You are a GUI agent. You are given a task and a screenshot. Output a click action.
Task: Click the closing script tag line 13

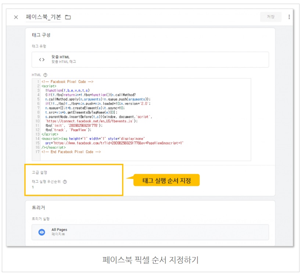click(x=50, y=134)
